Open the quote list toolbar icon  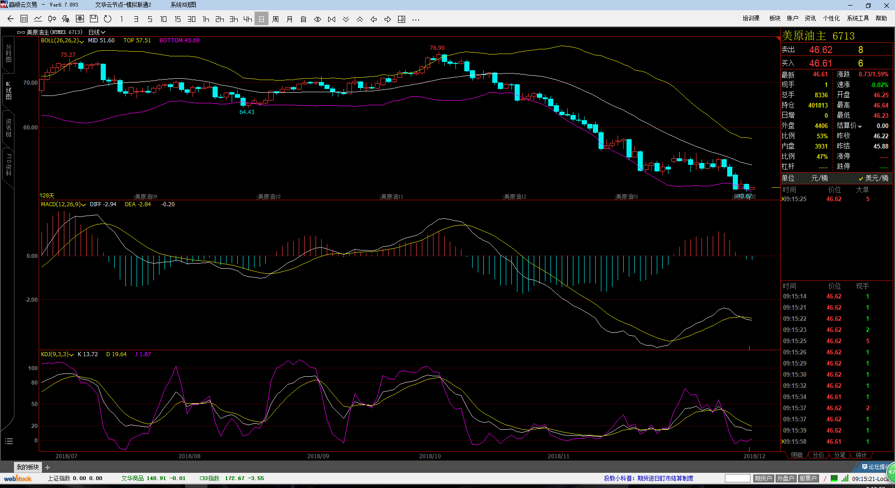click(x=24, y=19)
